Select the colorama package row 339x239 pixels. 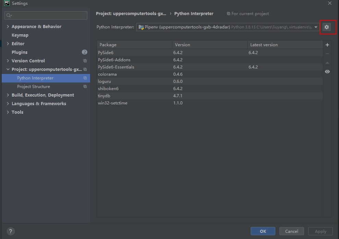pos(210,74)
